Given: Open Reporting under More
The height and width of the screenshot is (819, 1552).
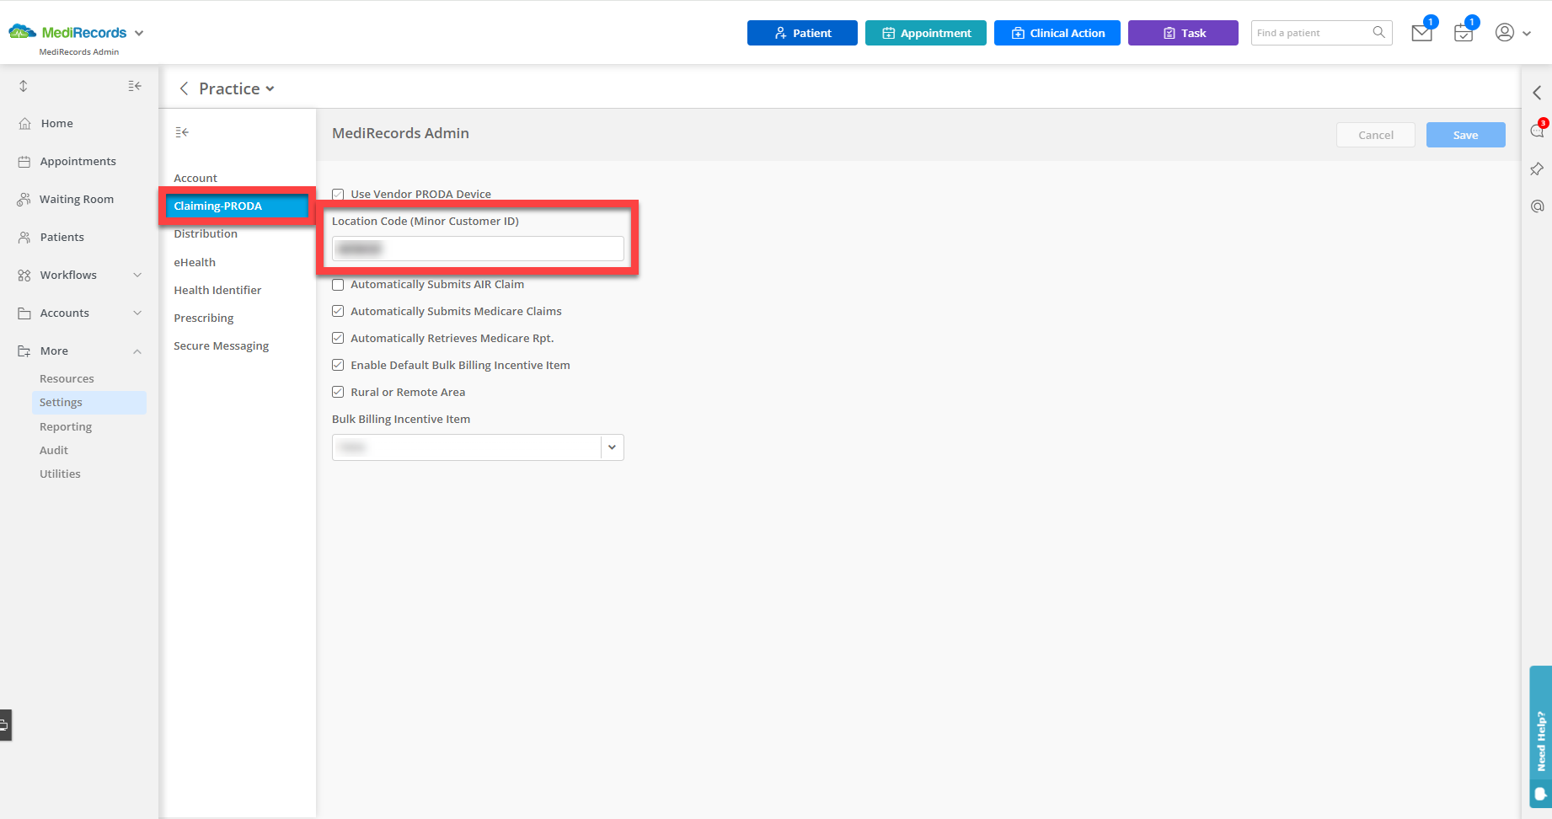Looking at the screenshot, I should point(66,426).
